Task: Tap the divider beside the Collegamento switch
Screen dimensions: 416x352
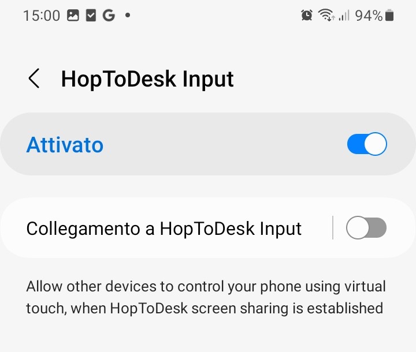Action: (x=333, y=228)
